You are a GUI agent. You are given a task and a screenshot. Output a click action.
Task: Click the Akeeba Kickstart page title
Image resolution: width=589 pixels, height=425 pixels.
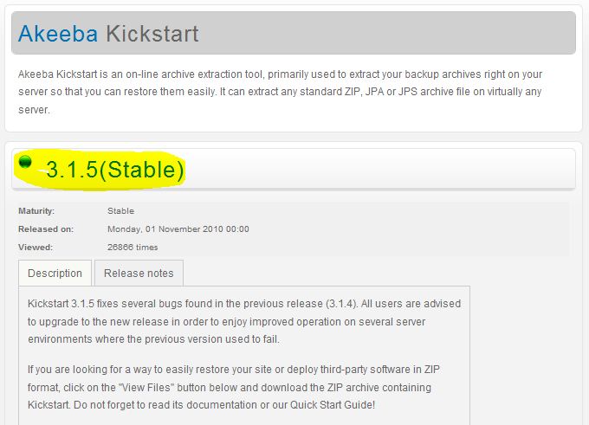(108, 34)
